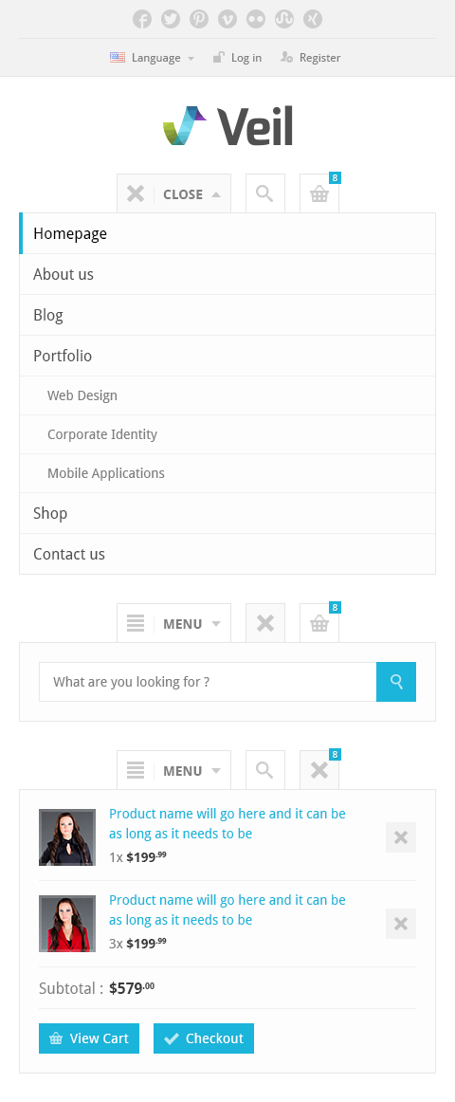This screenshot has height=1102, width=455.
Task: Close the cart panel using the X toggle
Action: 319,769
